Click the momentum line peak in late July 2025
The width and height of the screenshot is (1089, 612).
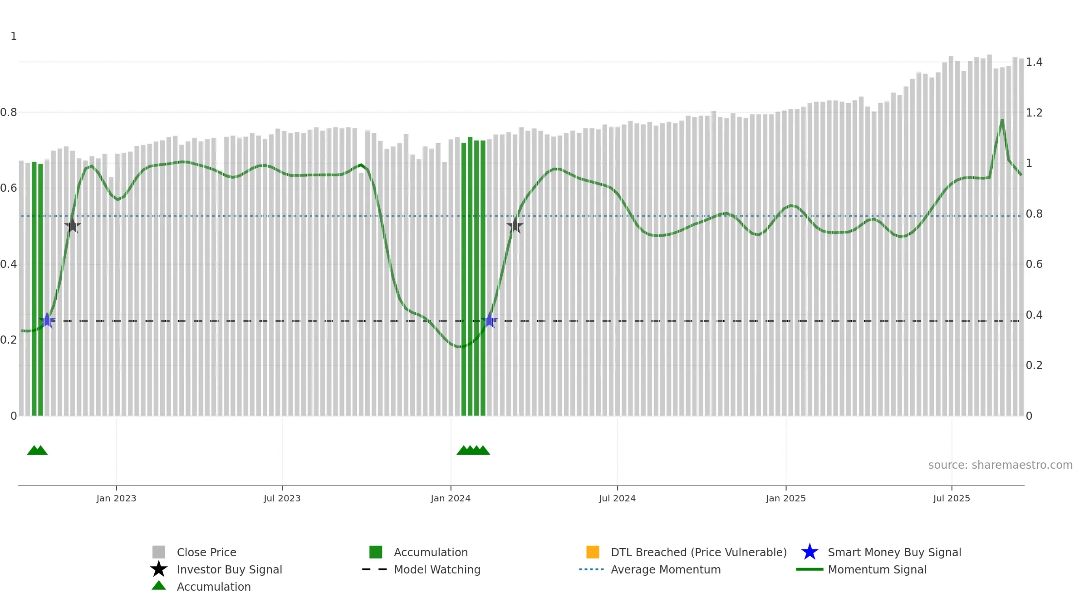pos(1002,120)
